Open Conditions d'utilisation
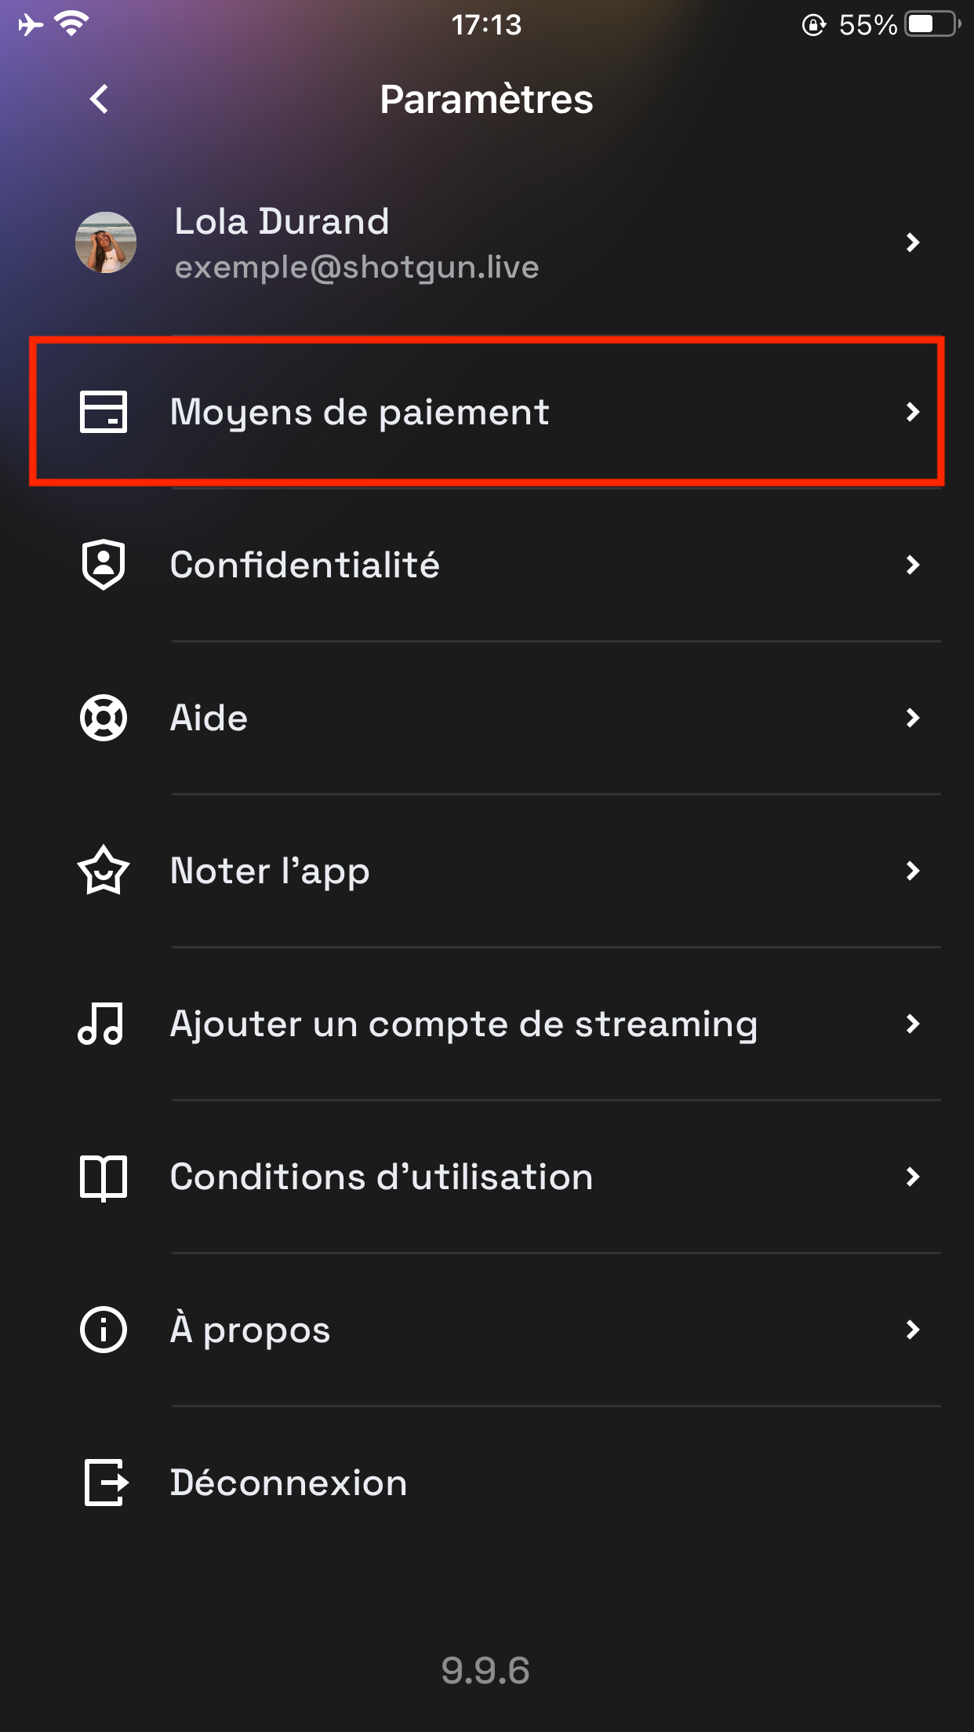The image size is (974, 1732). point(486,1177)
